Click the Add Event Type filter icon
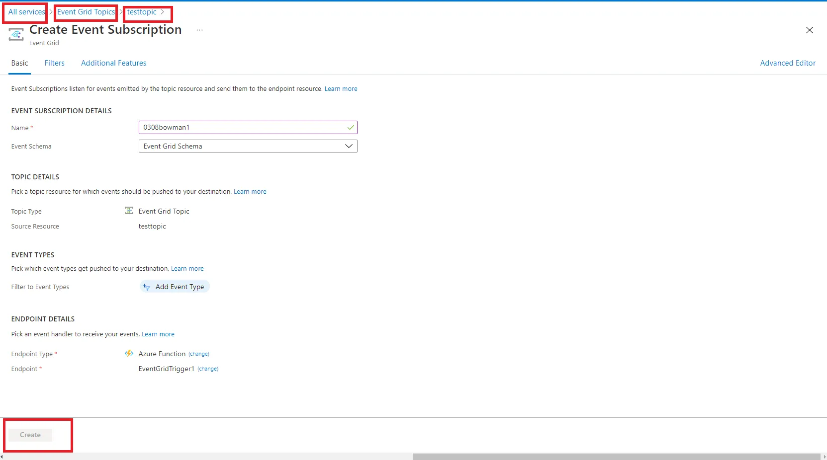827x460 pixels. coord(146,287)
